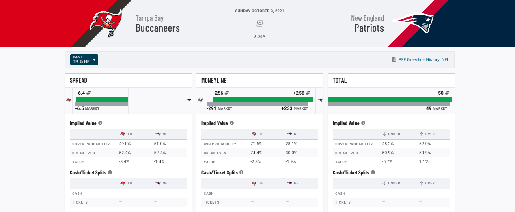Click Buccaneers icon left of spread bar
Viewport: 515px width, 212px height.
(69, 100)
